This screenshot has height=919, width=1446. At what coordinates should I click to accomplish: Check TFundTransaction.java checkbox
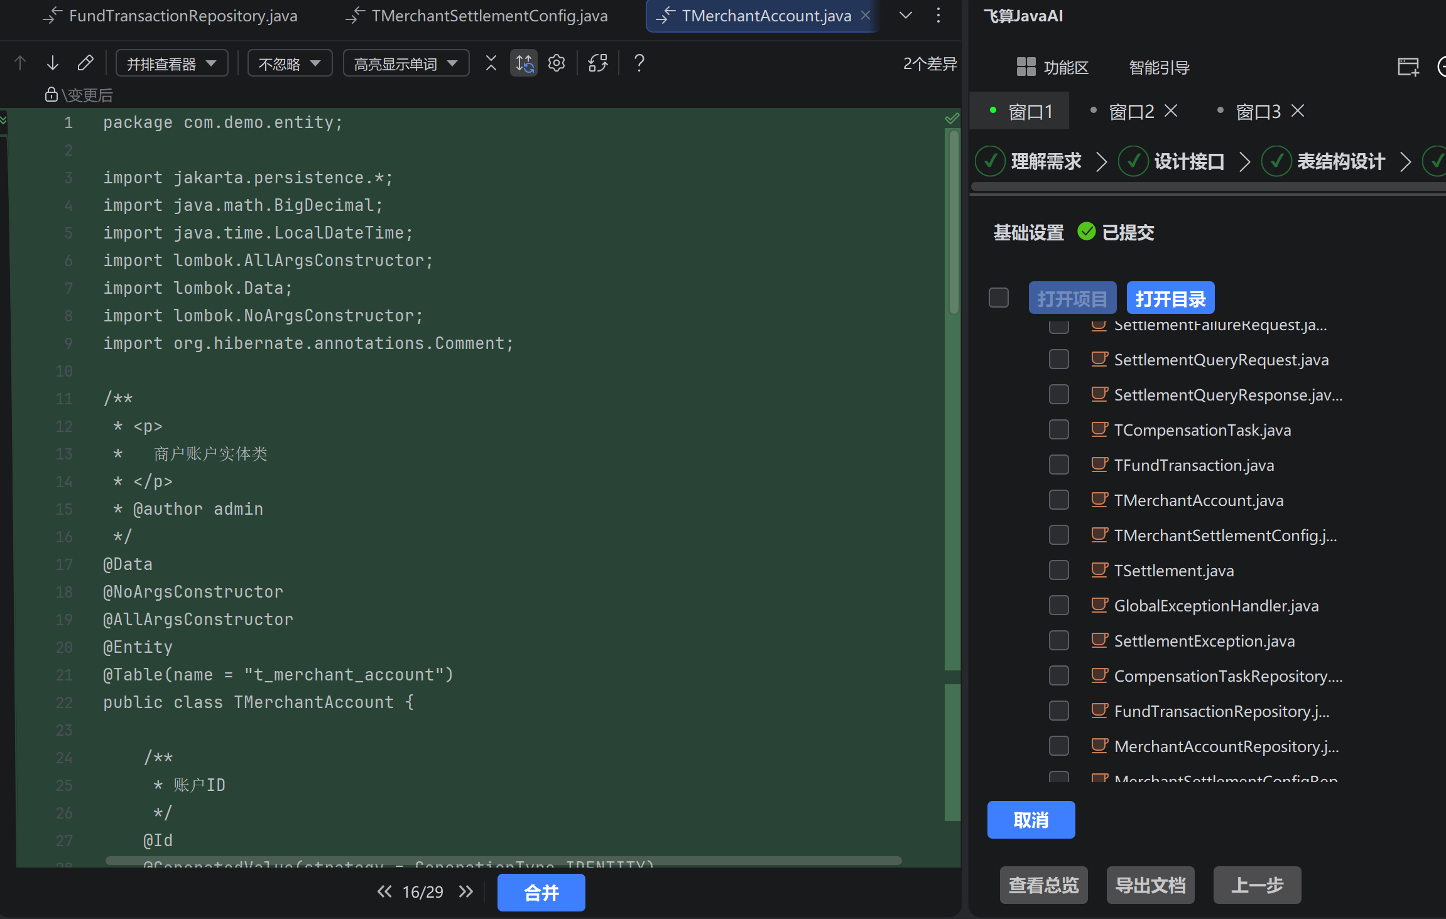(x=1059, y=465)
